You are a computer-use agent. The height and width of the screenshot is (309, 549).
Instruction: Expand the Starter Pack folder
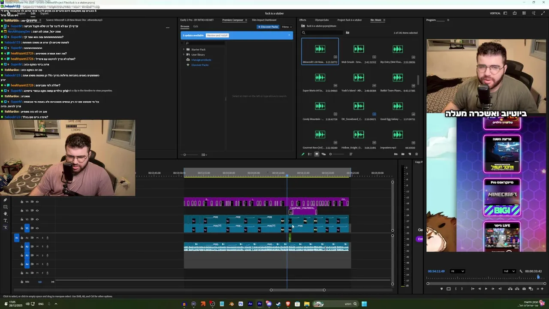point(184,49)
